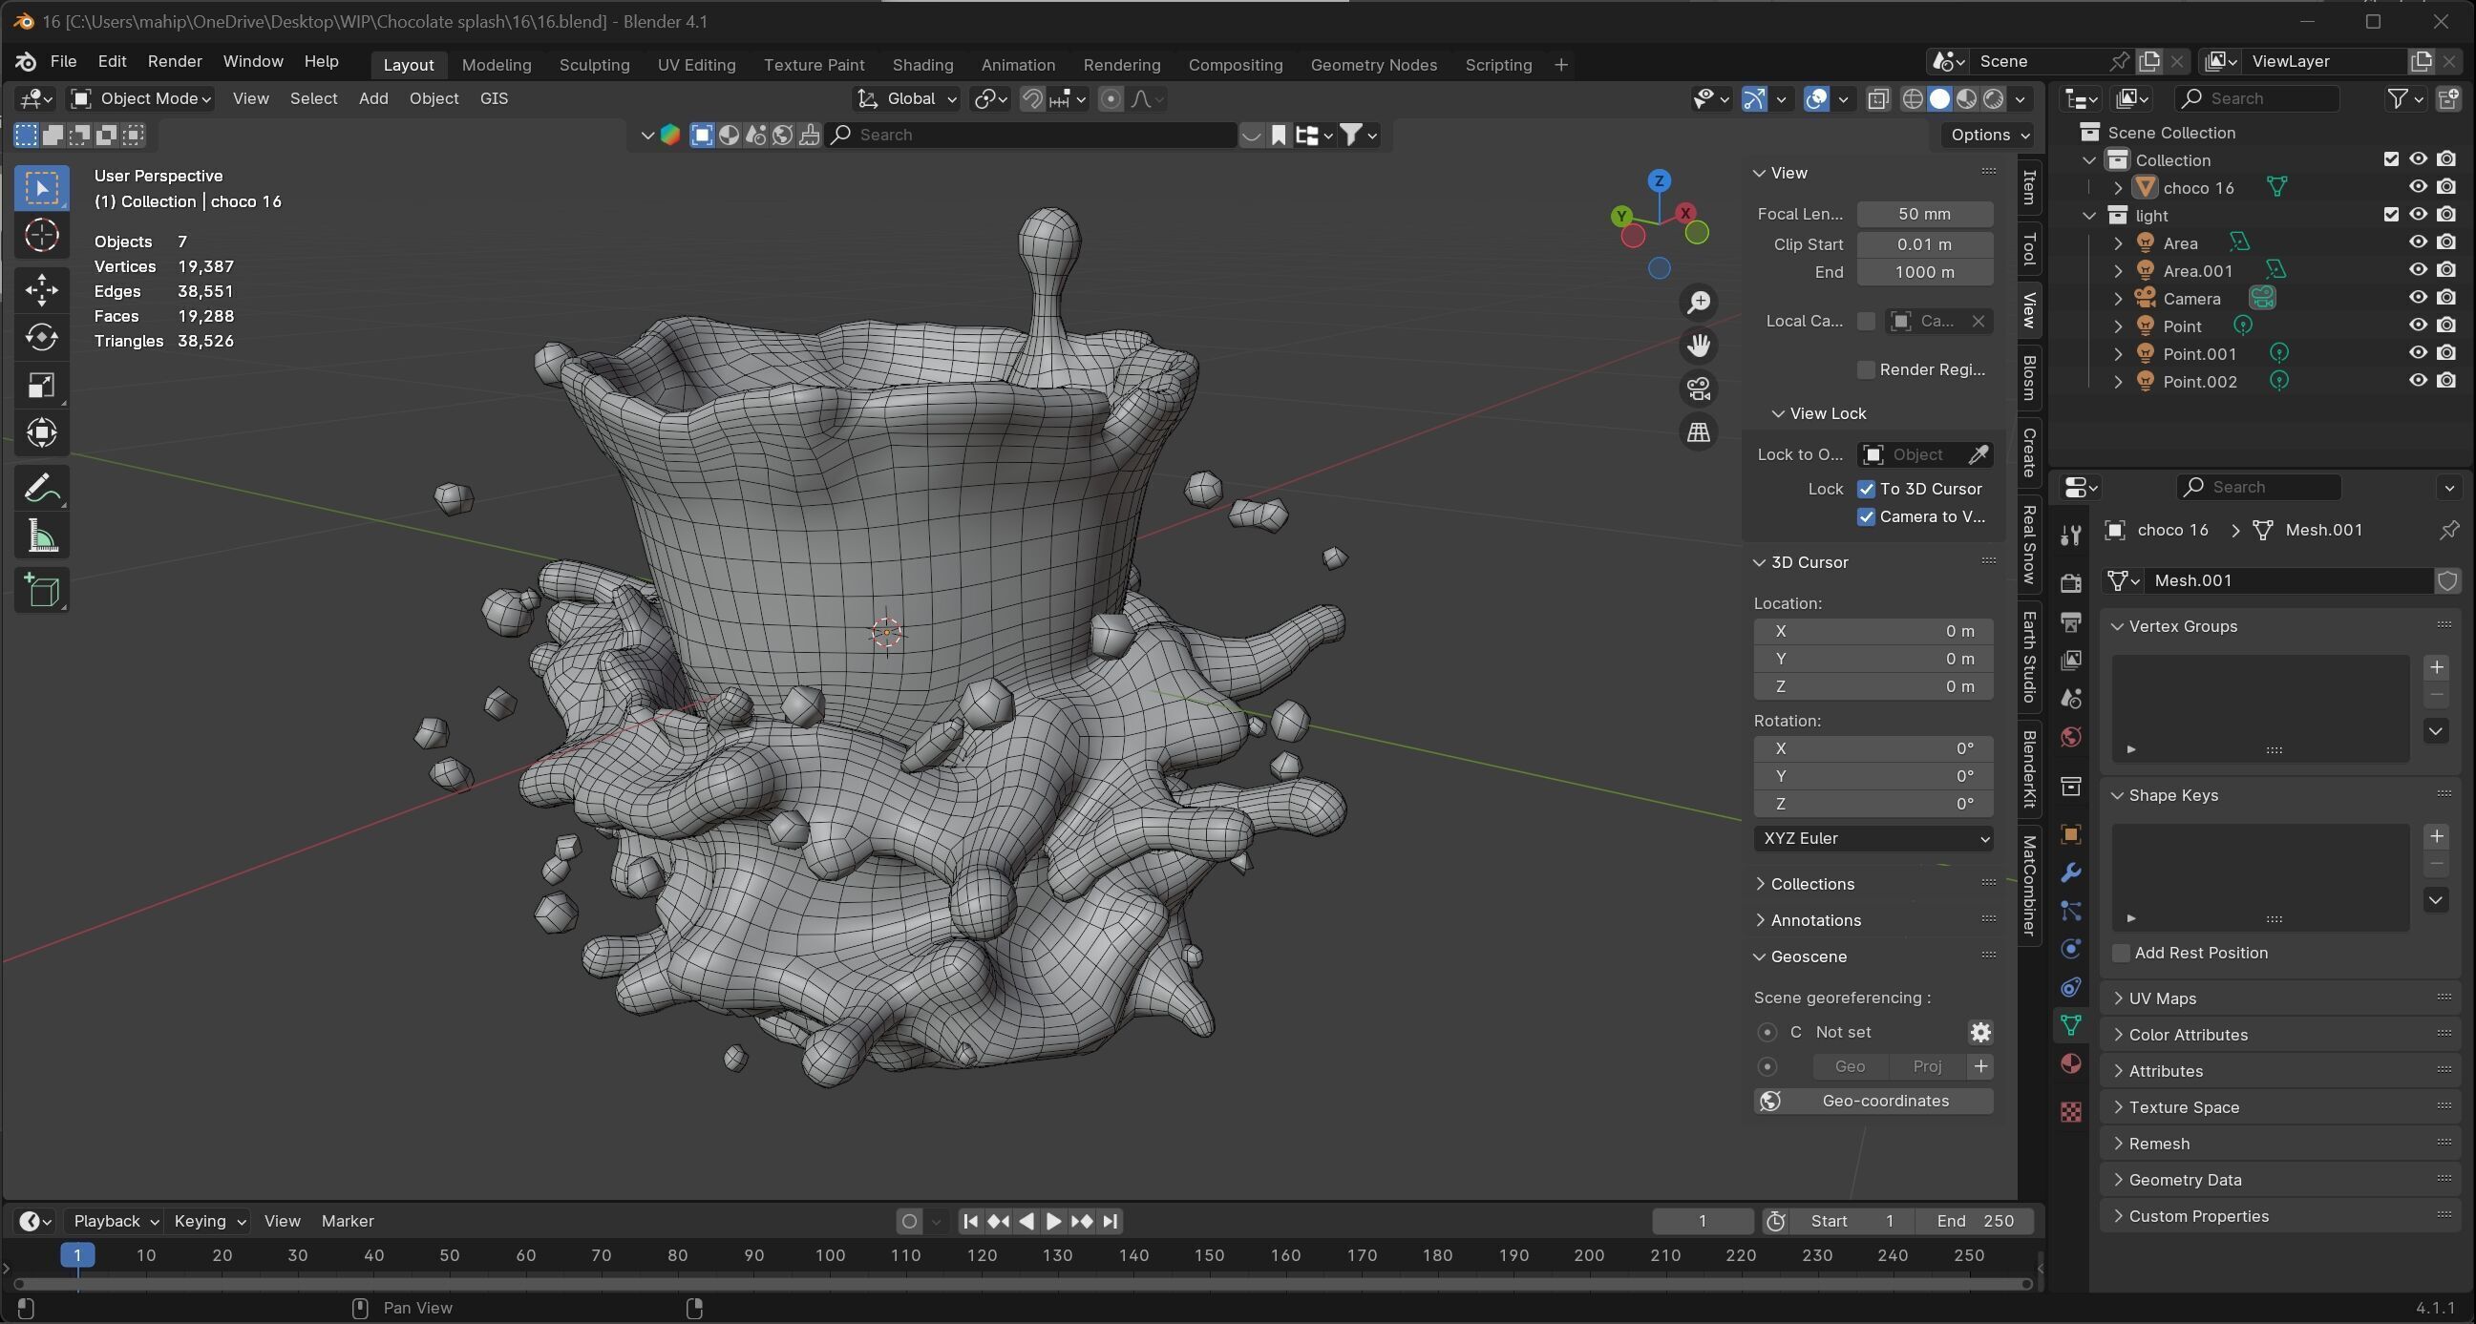
Task: Click the Geo-coordinates button
Action: [1873, 1101]
